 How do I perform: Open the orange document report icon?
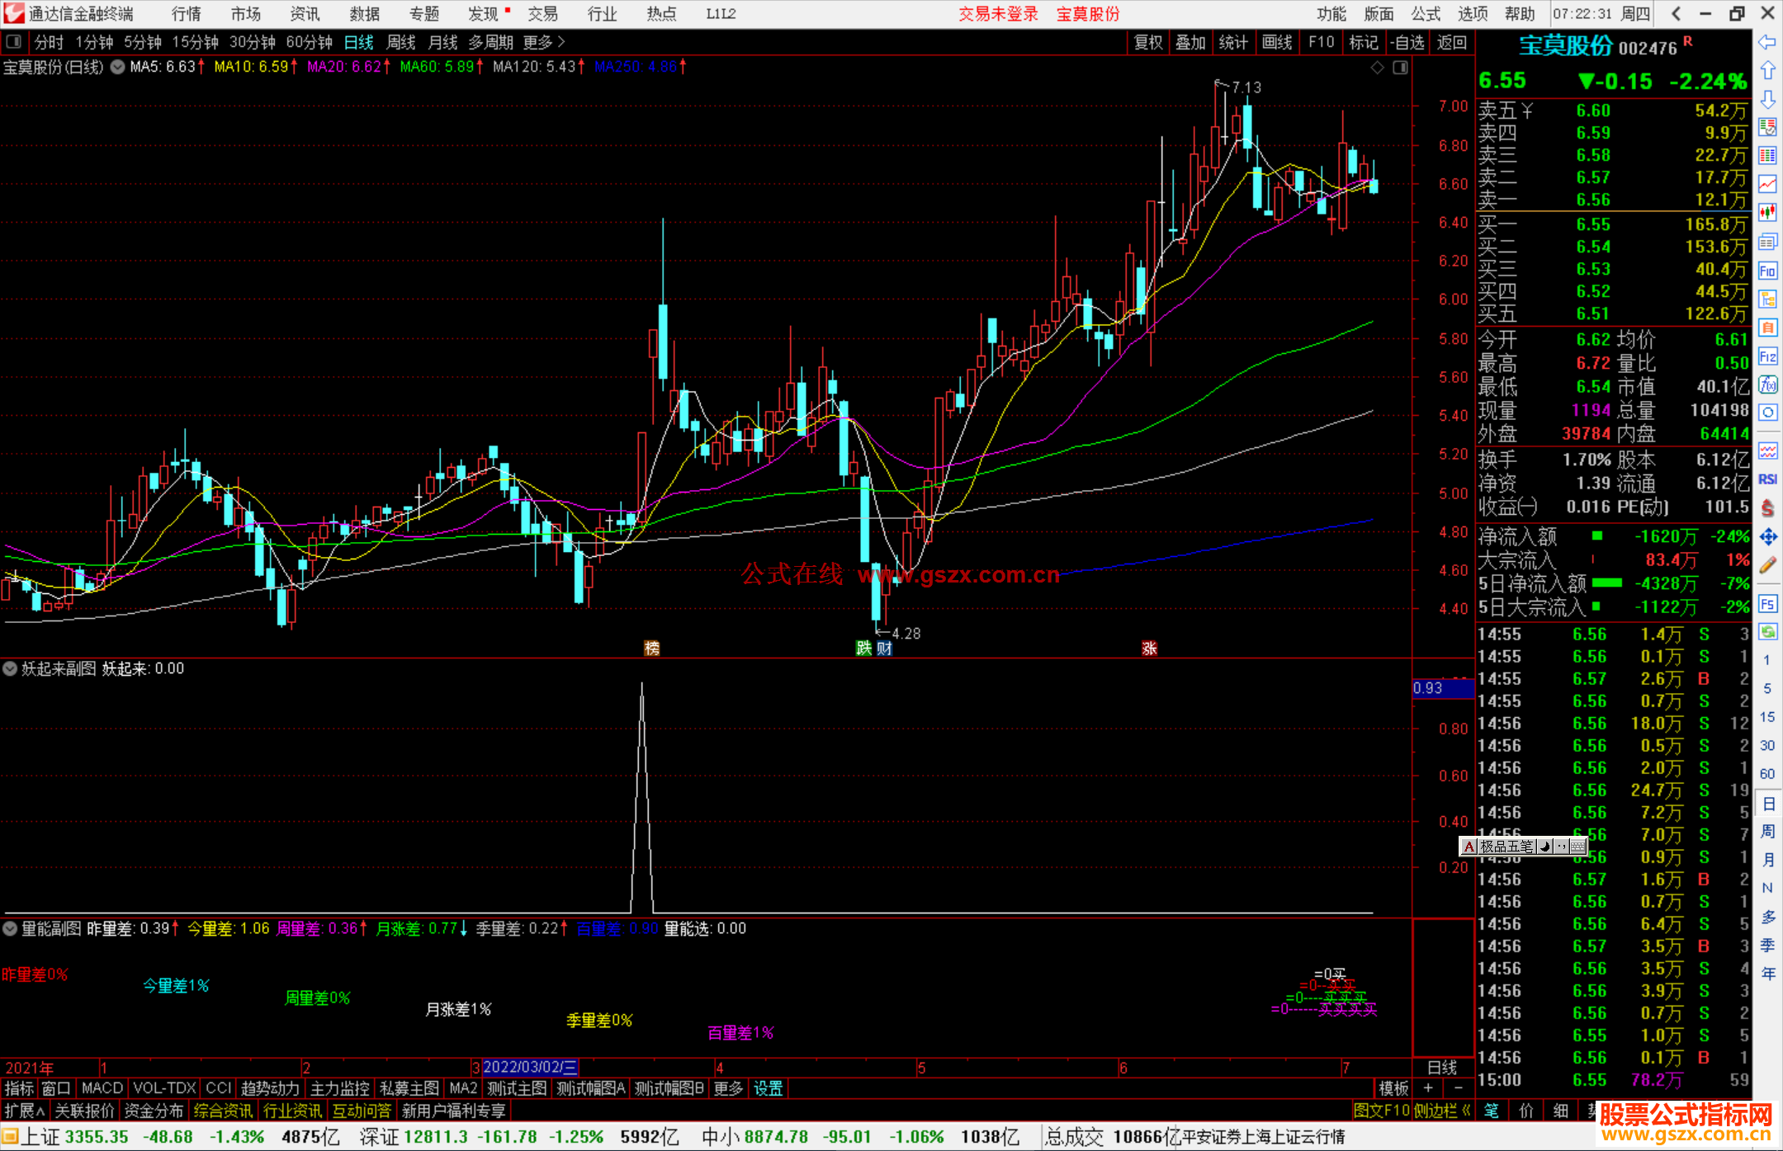pyautogui.click(x=1767, y=328)
